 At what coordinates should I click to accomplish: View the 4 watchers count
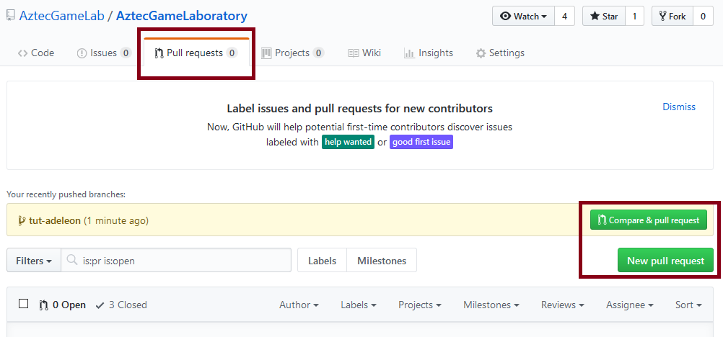[564, 16]
